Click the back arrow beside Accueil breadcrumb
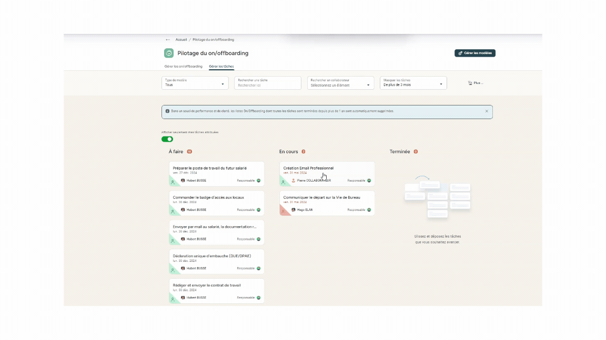Viewport: 606px width, 340px height. coord(168,40)
